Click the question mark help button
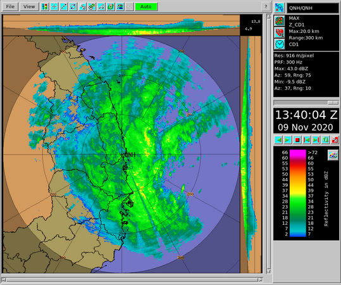 (x=266, y=7)
